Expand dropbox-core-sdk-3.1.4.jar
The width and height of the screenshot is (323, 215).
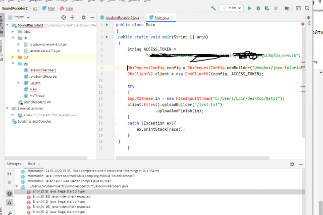[x=19, y=44]
